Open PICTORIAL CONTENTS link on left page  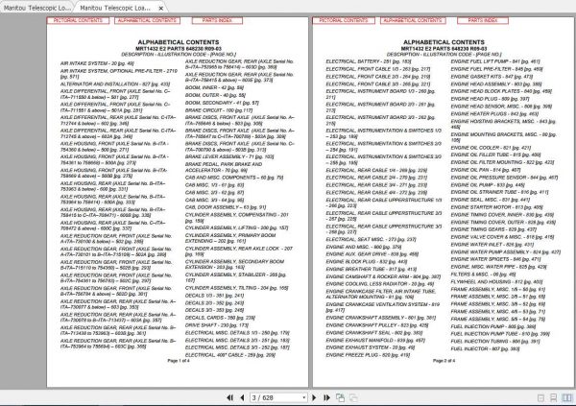(x=78, y=20)
